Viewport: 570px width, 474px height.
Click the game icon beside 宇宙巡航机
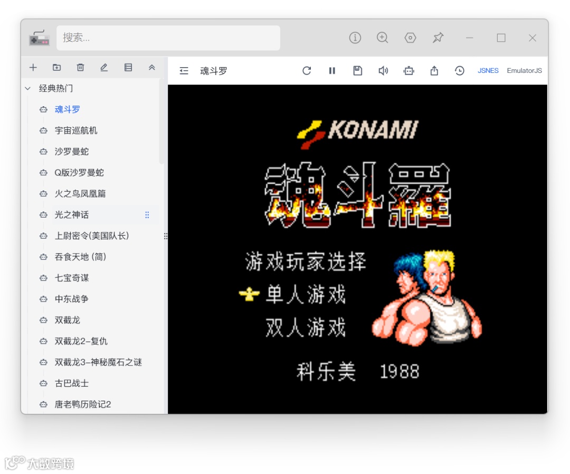click(x=44, y=131)
